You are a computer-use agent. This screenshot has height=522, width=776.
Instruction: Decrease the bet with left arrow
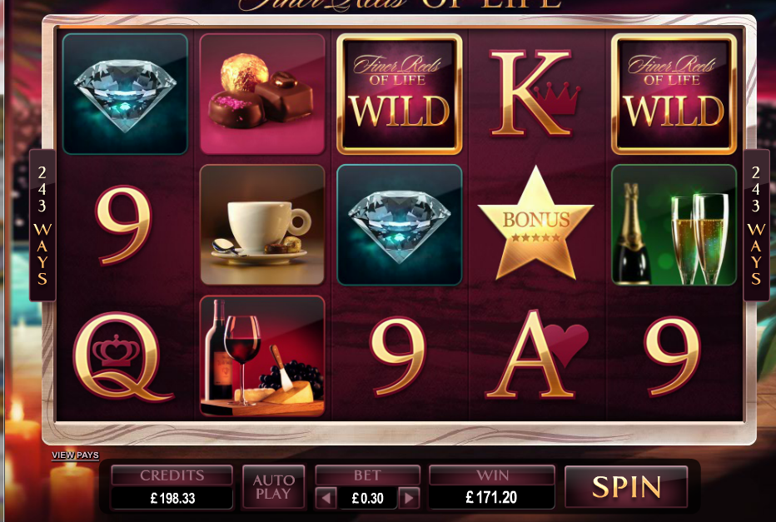pos(326,498)
